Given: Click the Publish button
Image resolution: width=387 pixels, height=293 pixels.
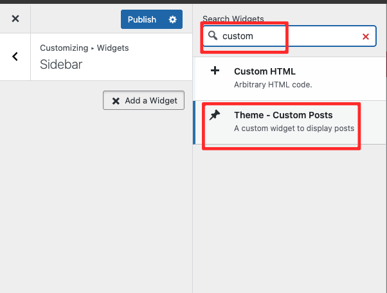Looking at the screenshot, I should click(x=142, y=19).
